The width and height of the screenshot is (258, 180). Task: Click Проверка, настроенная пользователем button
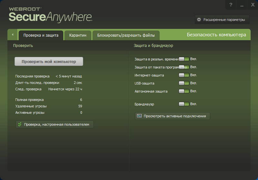(55, 124)
